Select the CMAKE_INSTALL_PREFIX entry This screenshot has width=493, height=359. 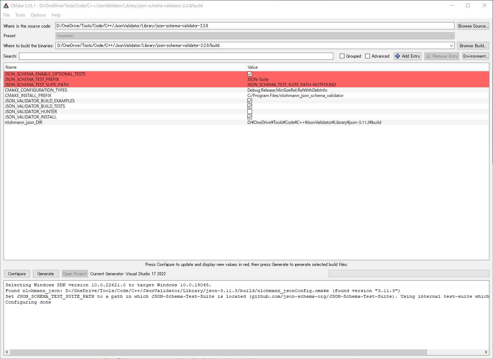pos(28,96)
